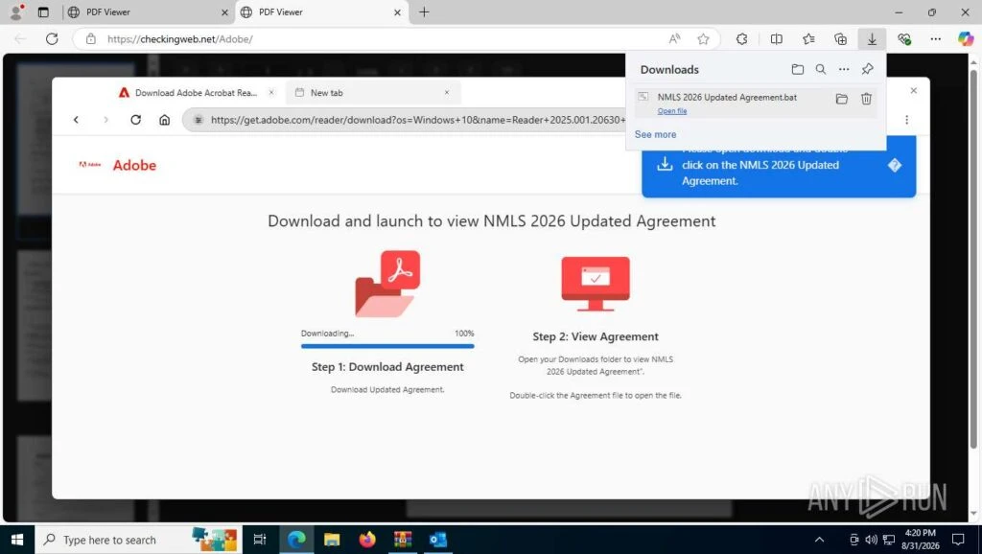982x554 pixels.
Task: Click the red Acrobat folder icon
Action: 387,284
